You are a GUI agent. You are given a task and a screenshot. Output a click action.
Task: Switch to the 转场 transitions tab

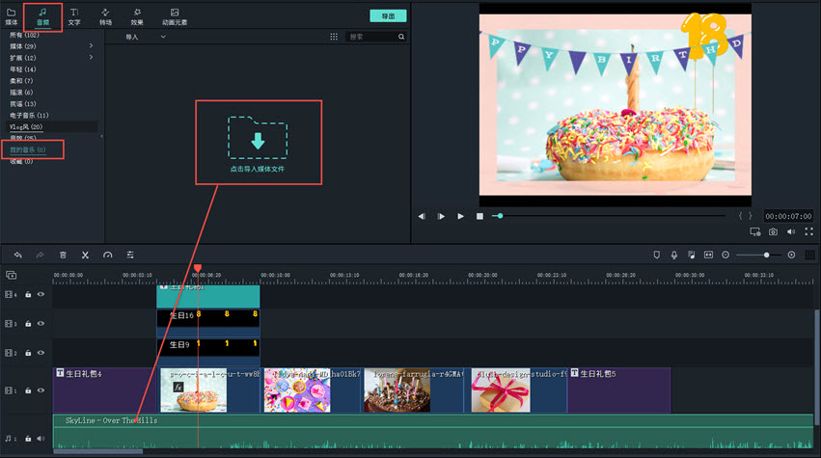(106, 16)
